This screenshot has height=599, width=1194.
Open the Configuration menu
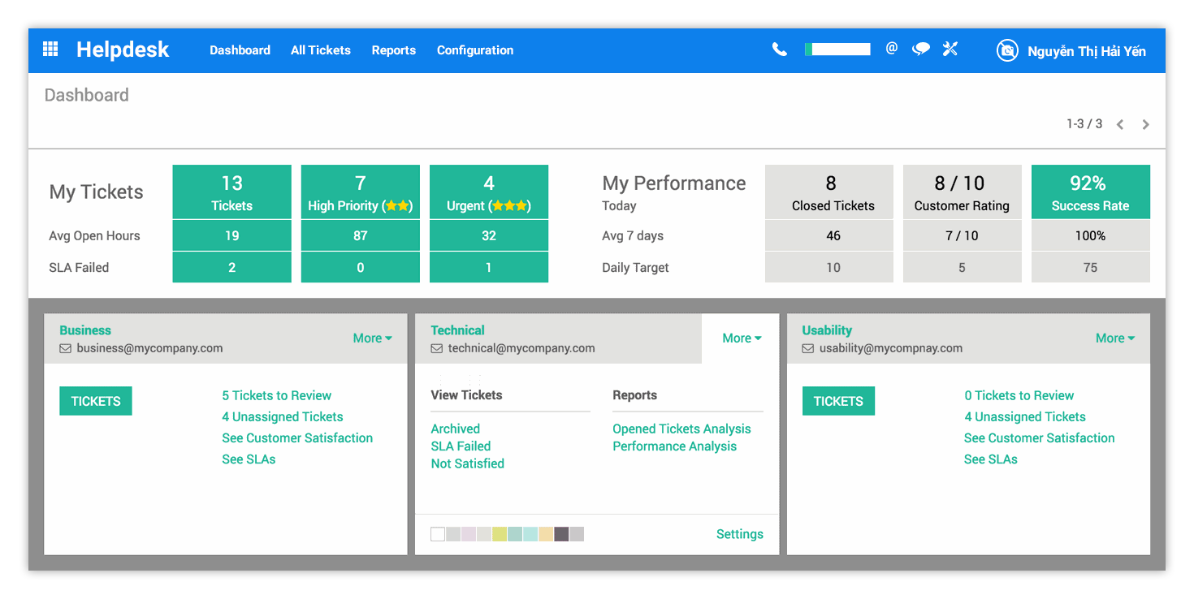tap(475, 50)
